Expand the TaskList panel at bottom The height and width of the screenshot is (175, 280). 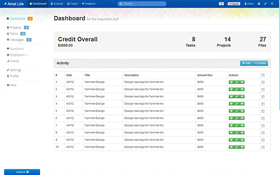(x=22, y=172)
